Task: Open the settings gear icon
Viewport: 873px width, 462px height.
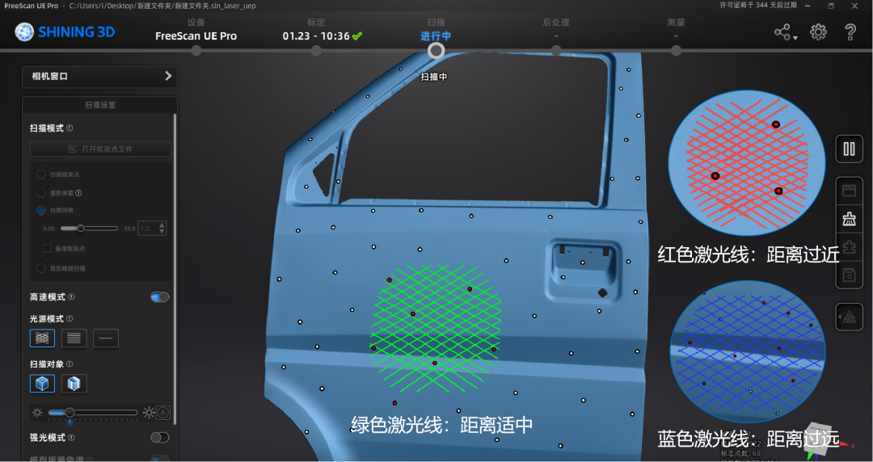Action: 818,32
